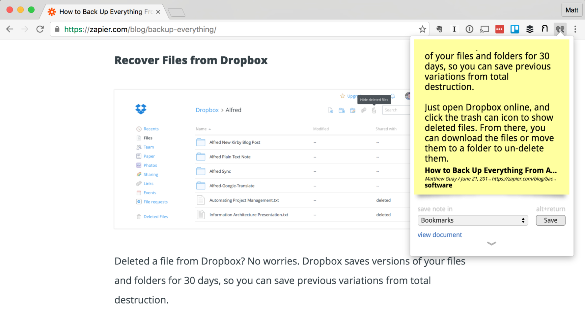The image size is (585, 319).
Task: Click the share link icon in Dropbox
Action: (364, 110)
